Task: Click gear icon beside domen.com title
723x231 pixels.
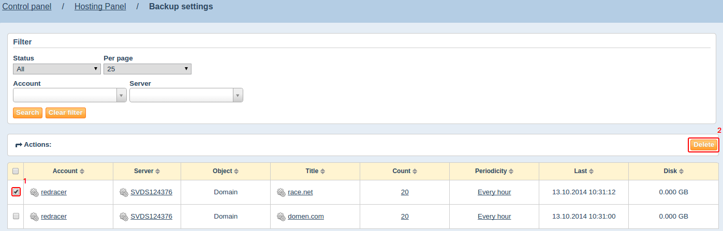Action: tap(281, 217)
